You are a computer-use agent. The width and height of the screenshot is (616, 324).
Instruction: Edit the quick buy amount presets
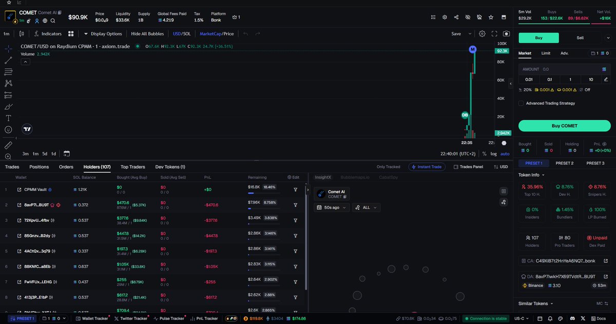pyautogui.click(x=606, y=79)
